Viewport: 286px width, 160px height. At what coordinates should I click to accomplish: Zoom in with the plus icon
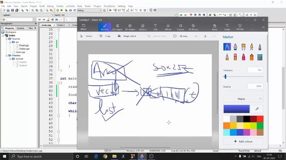pyautogui.click(x=205, y=36)
